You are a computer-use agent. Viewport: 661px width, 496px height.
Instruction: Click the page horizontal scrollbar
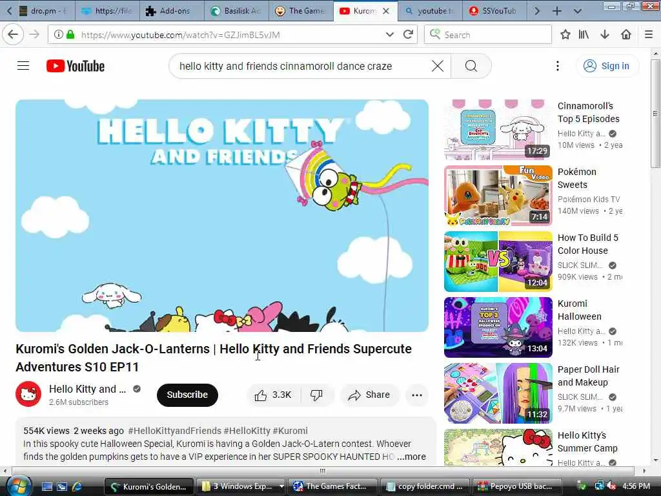click(323, 471)
